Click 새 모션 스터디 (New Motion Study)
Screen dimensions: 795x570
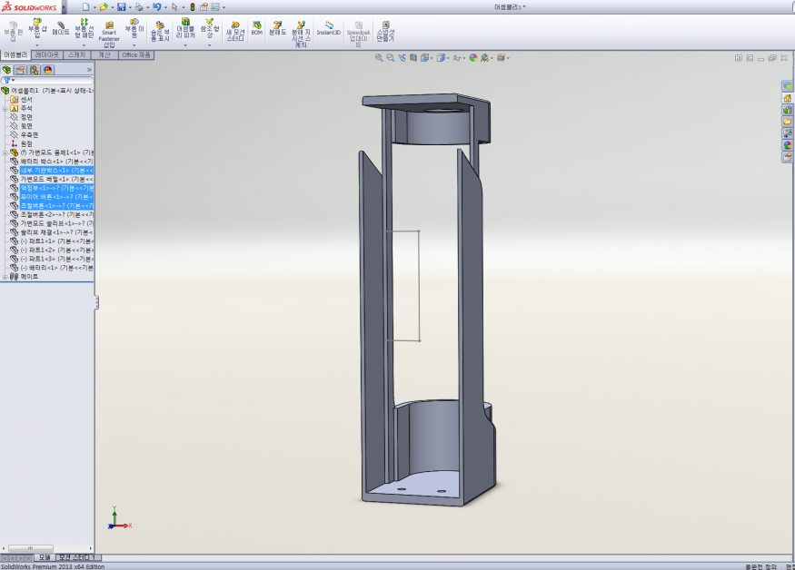235,32
